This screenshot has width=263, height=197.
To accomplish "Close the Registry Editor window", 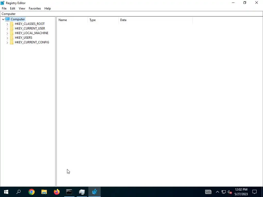I will [257, 3].
